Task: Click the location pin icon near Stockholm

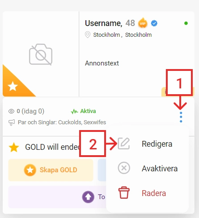Action: 88,35
